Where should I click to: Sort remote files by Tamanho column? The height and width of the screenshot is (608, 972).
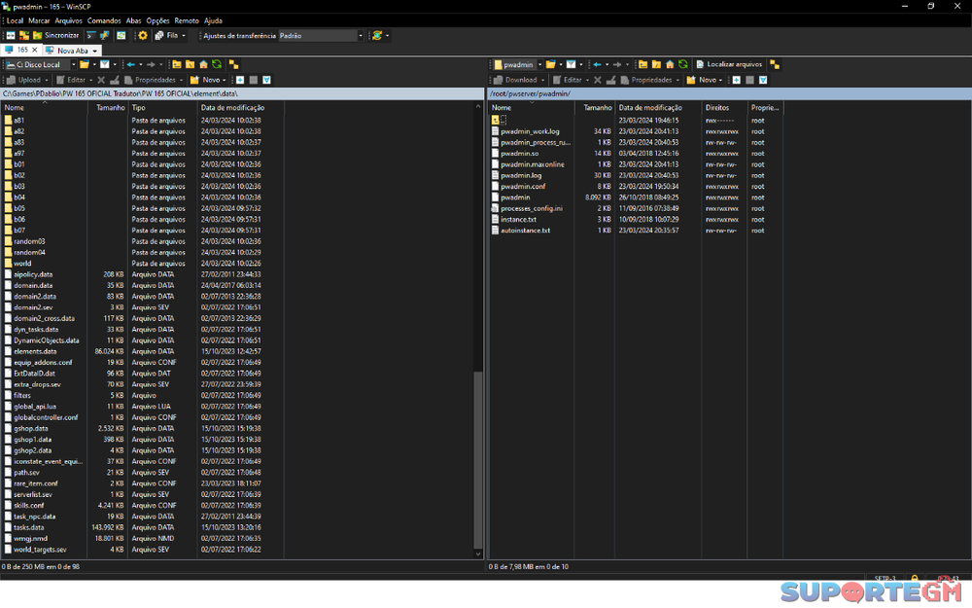(597, 107)
